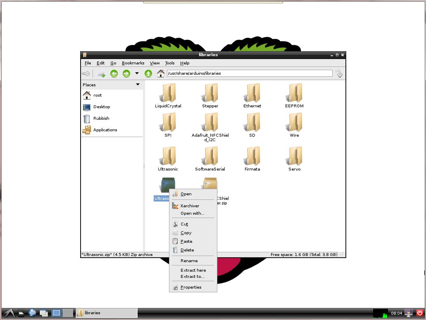Choose Properties in context menu

point(193,287)
